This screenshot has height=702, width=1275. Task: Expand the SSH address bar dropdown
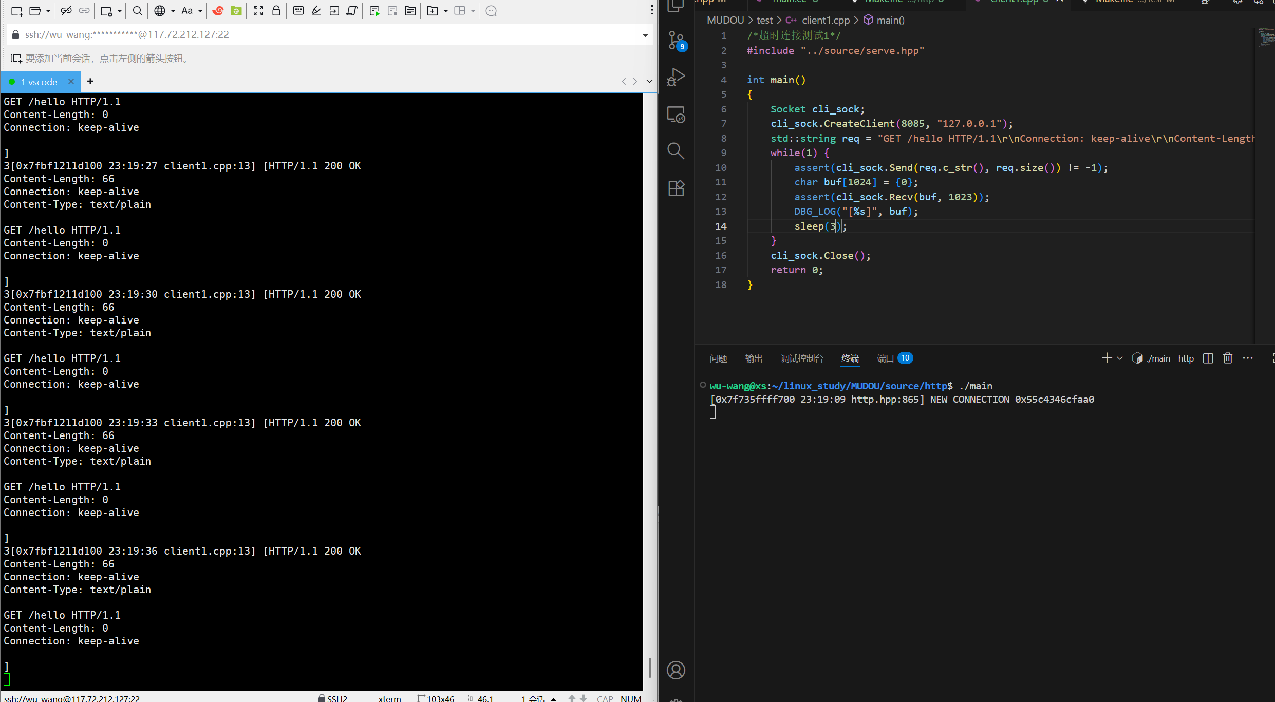point(645,35)
